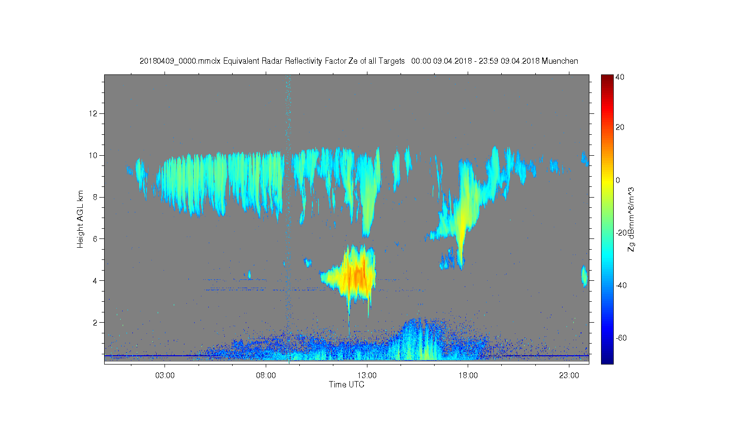Click the "-60" colorbar tick label

tap(621, 338)
